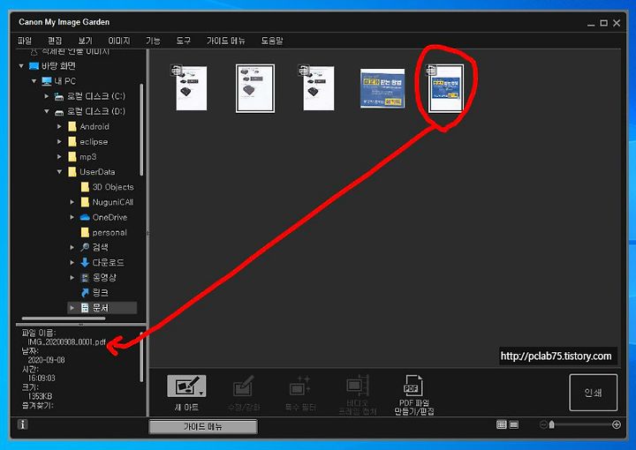Select the blue landscape image thumbnail
The height and width of the screenshot is (450, 636).
[x=382, y=88]
